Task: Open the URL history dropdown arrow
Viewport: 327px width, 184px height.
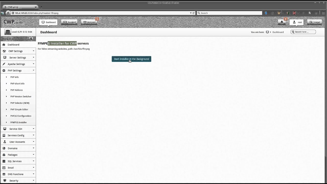Action: pyautogui.click(x=191, y=13)
